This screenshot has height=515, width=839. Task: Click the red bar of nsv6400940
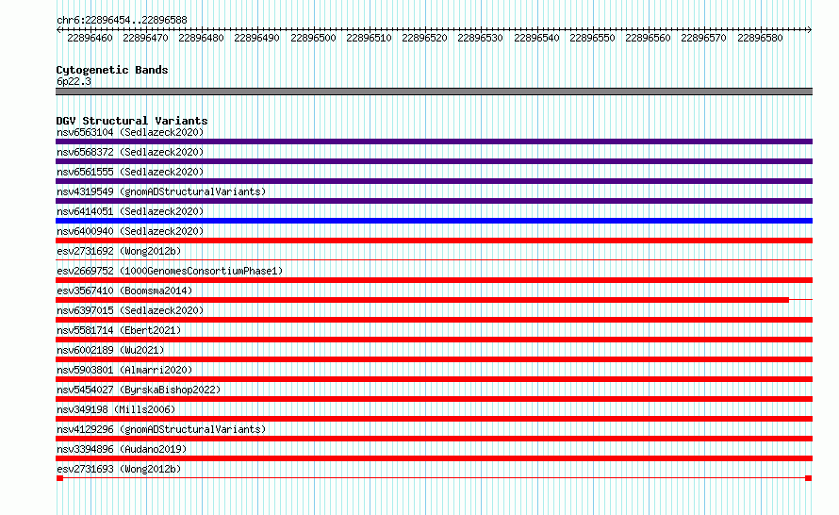434,241
